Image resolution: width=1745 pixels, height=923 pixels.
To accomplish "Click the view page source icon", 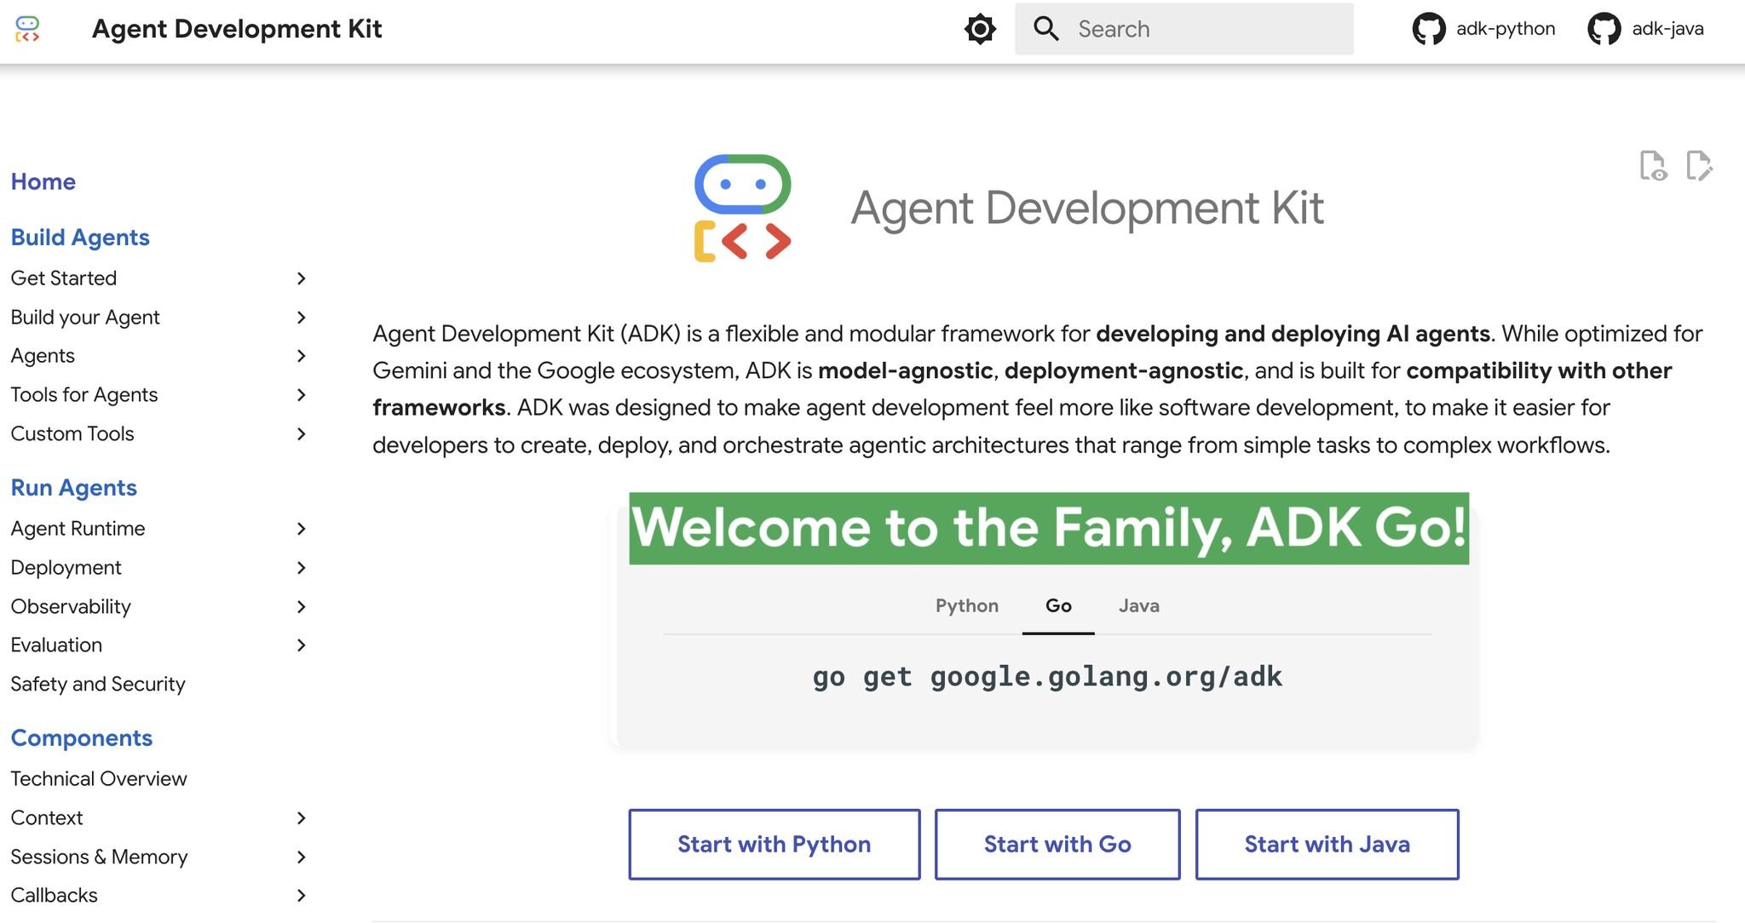I will (1653, 165).
